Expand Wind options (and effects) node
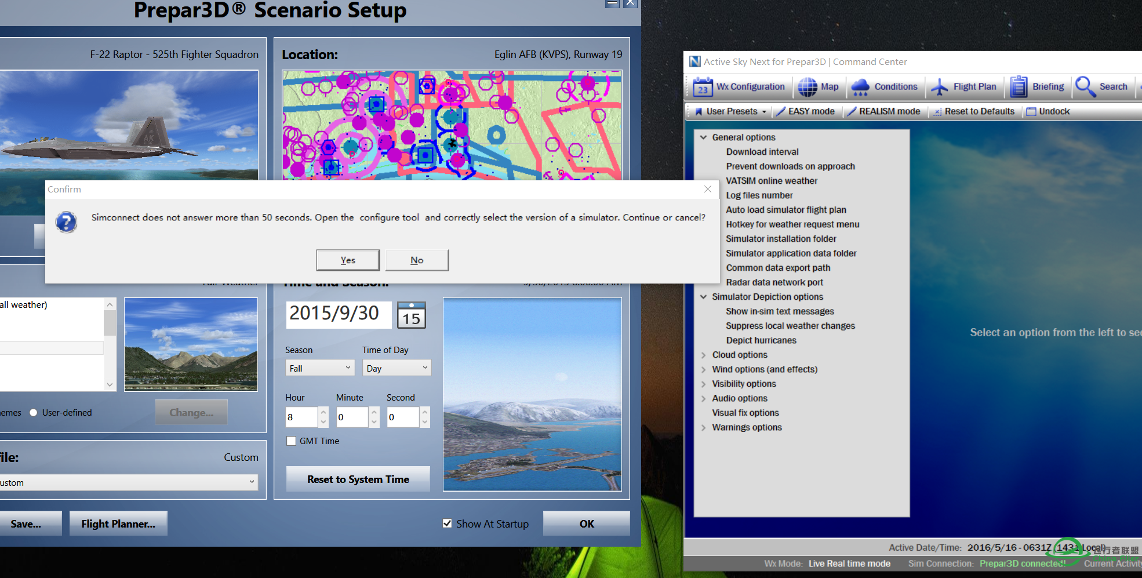The width and height of the screenshot is (1142, 578). 703,369
